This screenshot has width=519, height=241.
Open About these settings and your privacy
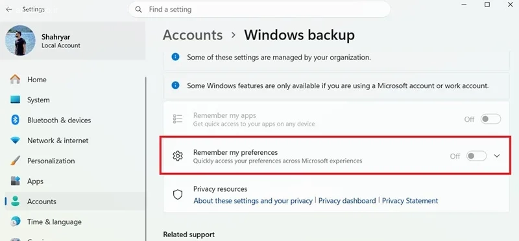[x=253, y=201]
